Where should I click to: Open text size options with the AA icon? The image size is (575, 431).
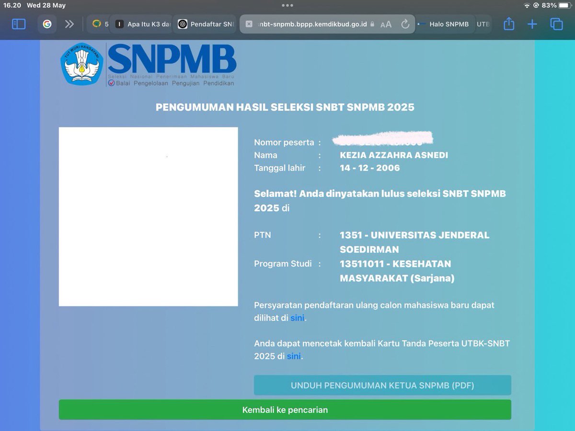pos(386,24)
